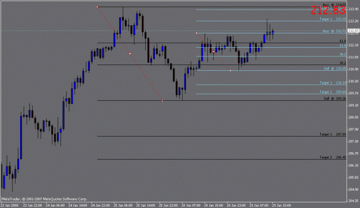Click the 'Target 1 210.14' level label

(x=333, y=82)
